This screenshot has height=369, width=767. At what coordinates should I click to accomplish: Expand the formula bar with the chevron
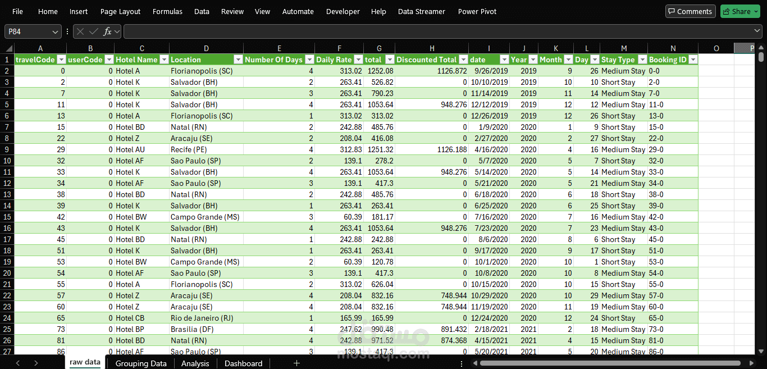pos(757,31)
